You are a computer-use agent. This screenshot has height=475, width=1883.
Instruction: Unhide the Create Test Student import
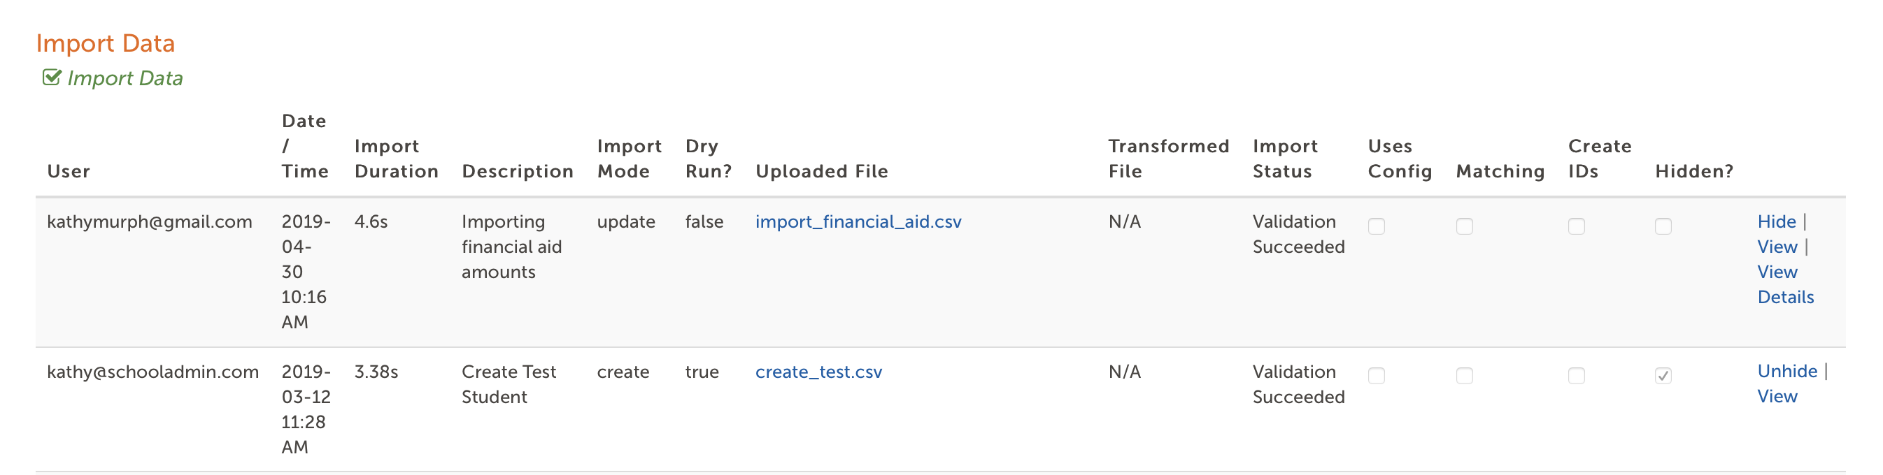point(1786,372)
